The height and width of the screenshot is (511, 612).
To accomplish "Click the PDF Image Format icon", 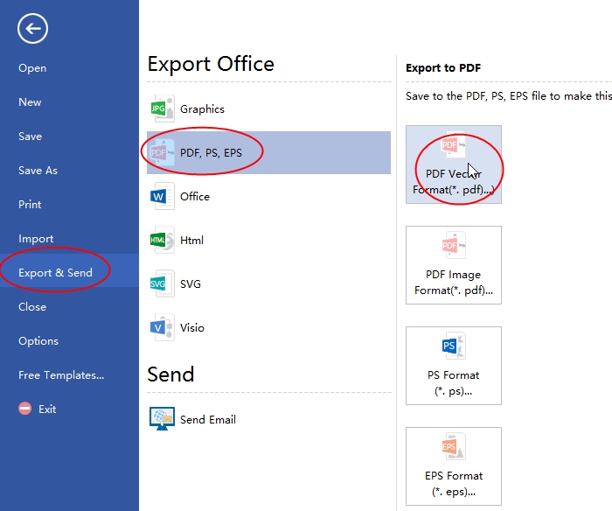I will (454, 245).
